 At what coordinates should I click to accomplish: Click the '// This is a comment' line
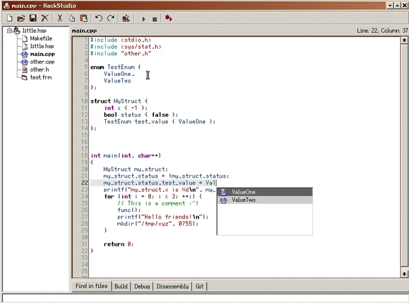[158, 203]
